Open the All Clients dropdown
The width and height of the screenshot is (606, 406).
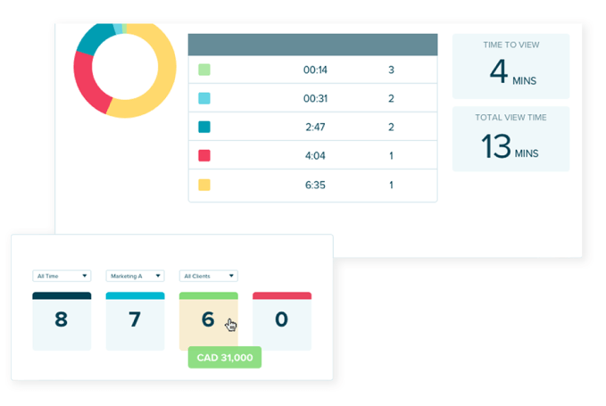coord(208,276)
